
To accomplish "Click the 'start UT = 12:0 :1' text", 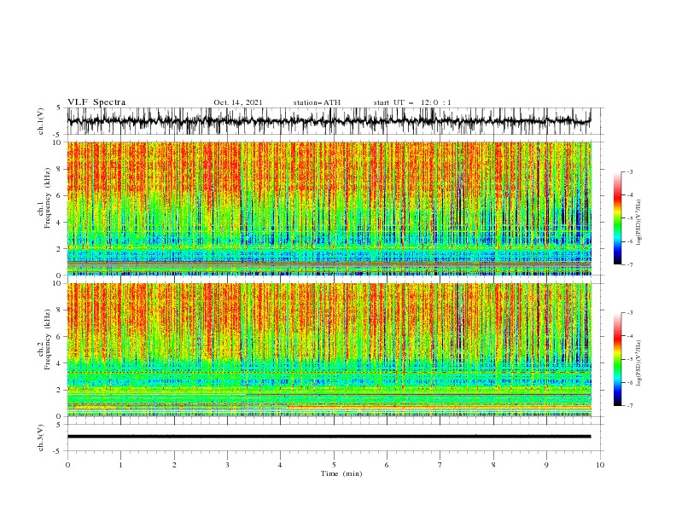I will pos(412,102).
